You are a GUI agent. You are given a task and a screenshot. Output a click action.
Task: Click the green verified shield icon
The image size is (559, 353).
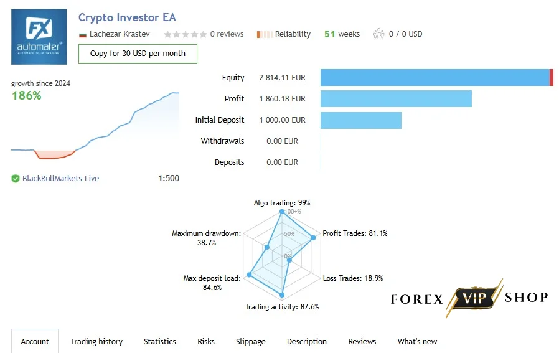pos(16,178)
